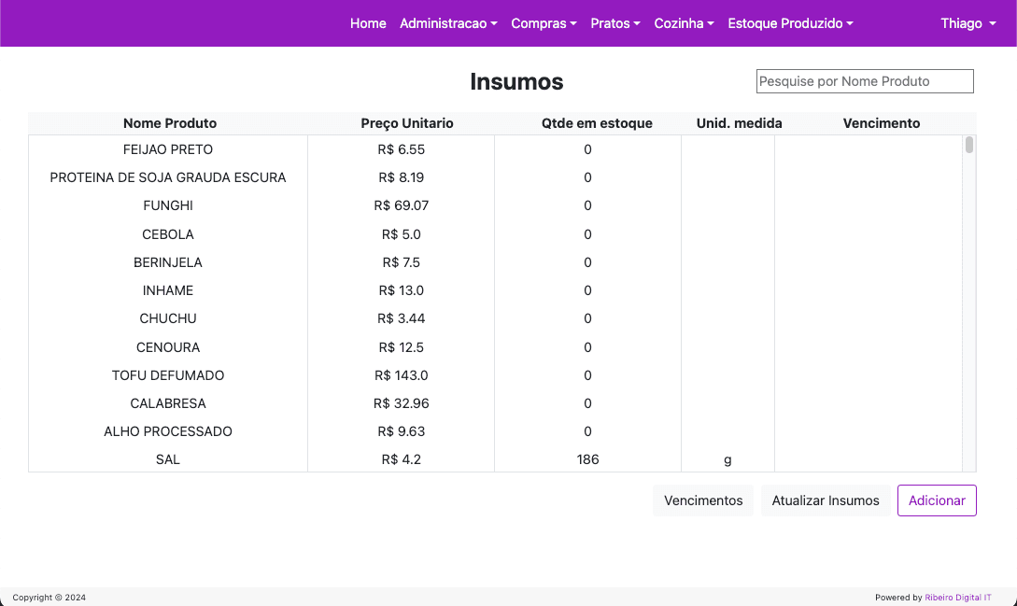The image size is (1017, 606).
Task: Click the Atualizar Insumos button
Action: (x=826, y=500)
